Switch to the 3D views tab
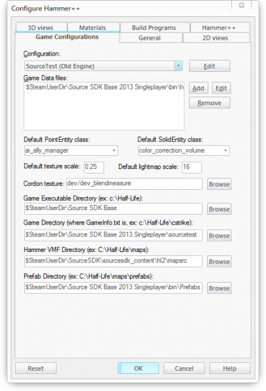Screen dimensions: 266x391 pyautogui.click(x=41, y=27)
